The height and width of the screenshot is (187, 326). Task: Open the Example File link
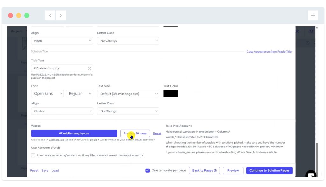click(56, 140)
